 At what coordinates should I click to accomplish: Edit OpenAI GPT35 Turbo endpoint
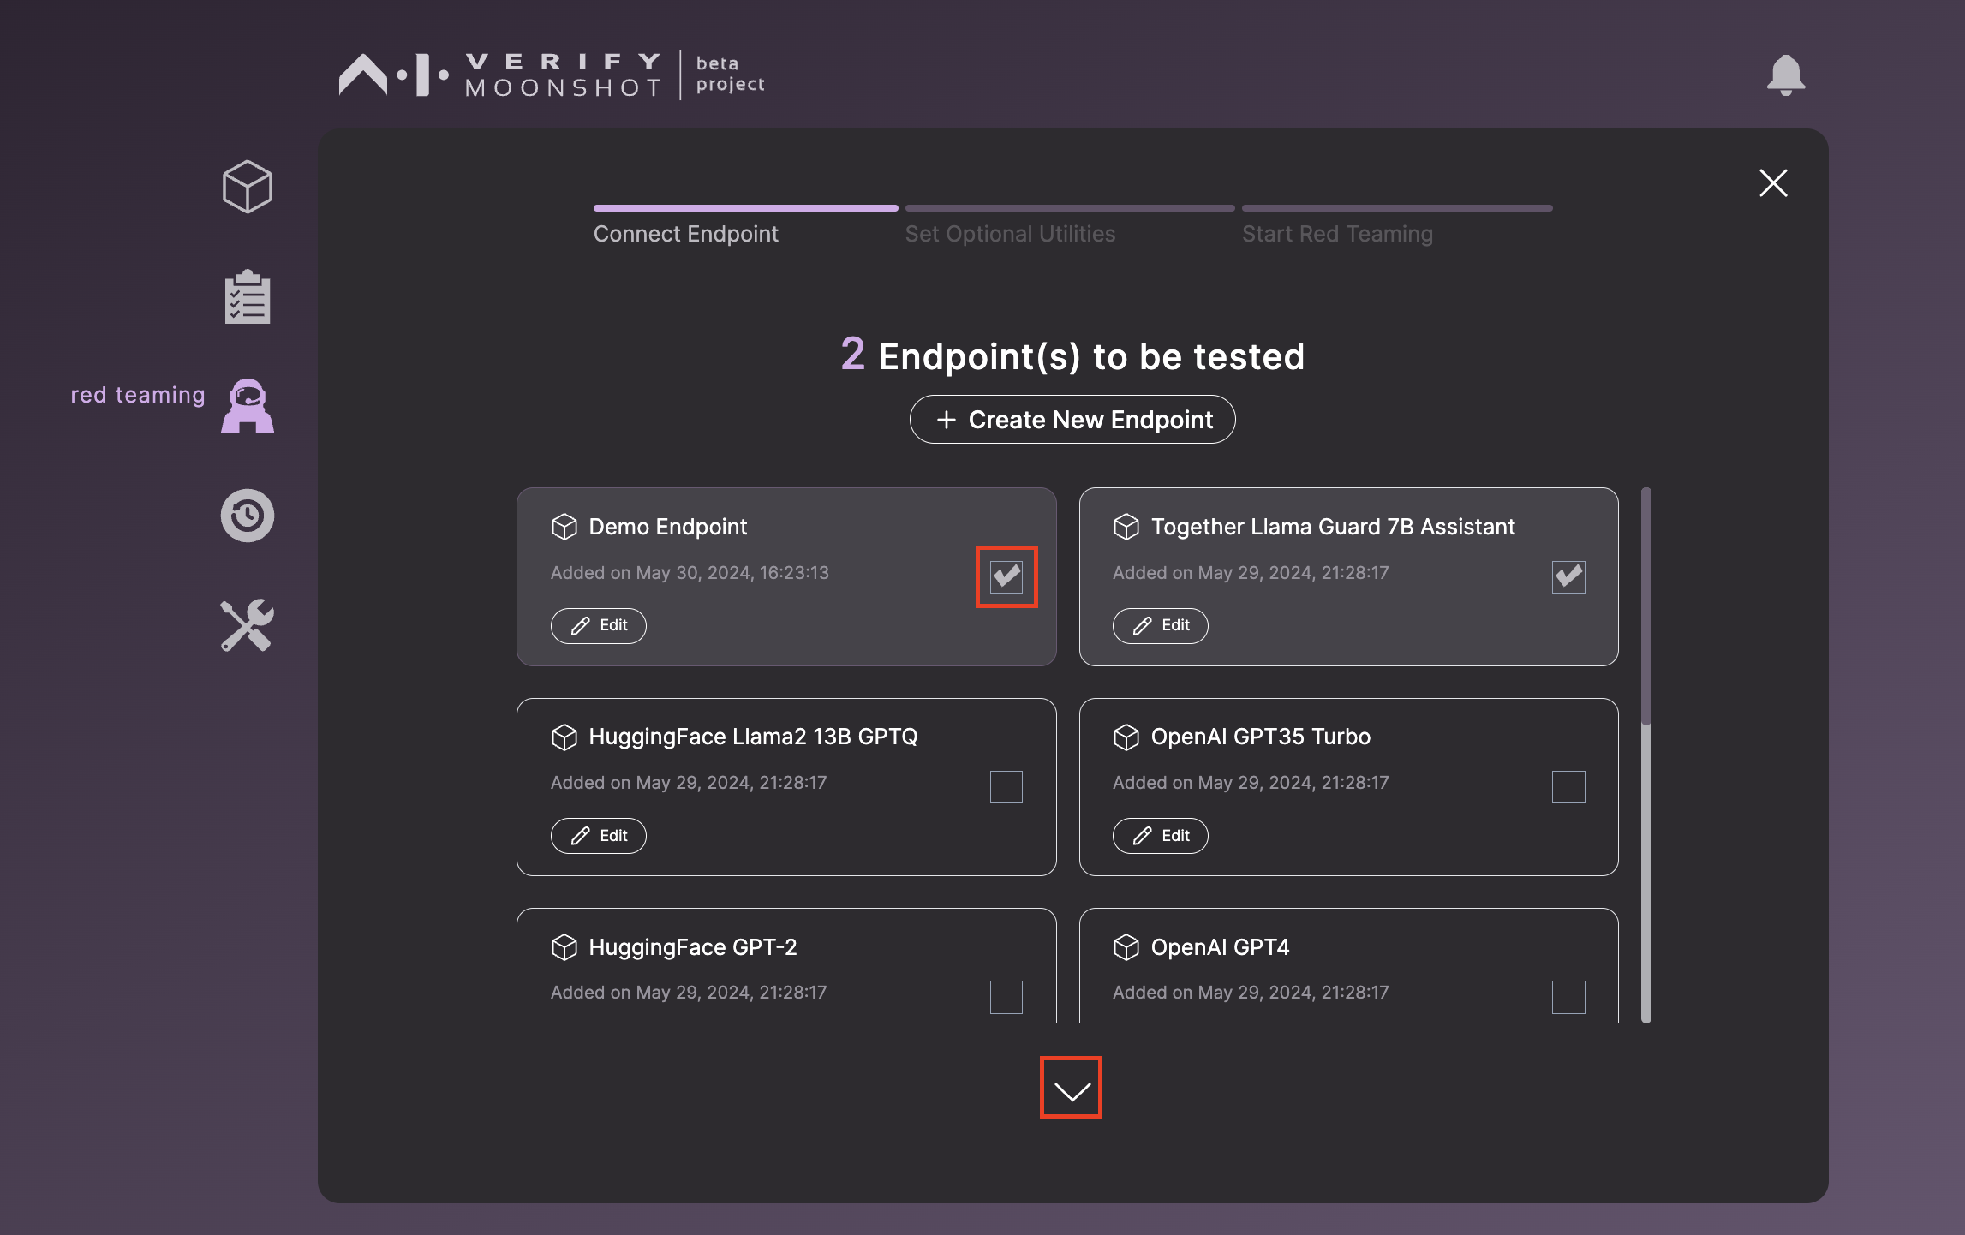point(1161,836)
